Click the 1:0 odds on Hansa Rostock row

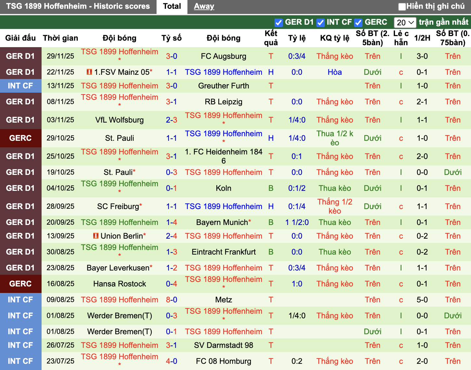click(297, 284)
